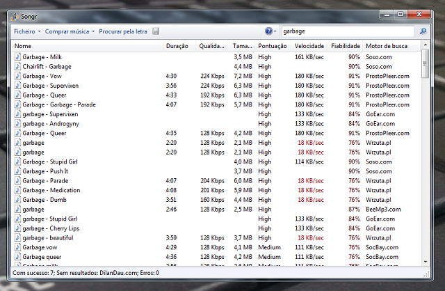Click the magnifier search icon
This screenshot has height=291, width=445.
[423, 31]
